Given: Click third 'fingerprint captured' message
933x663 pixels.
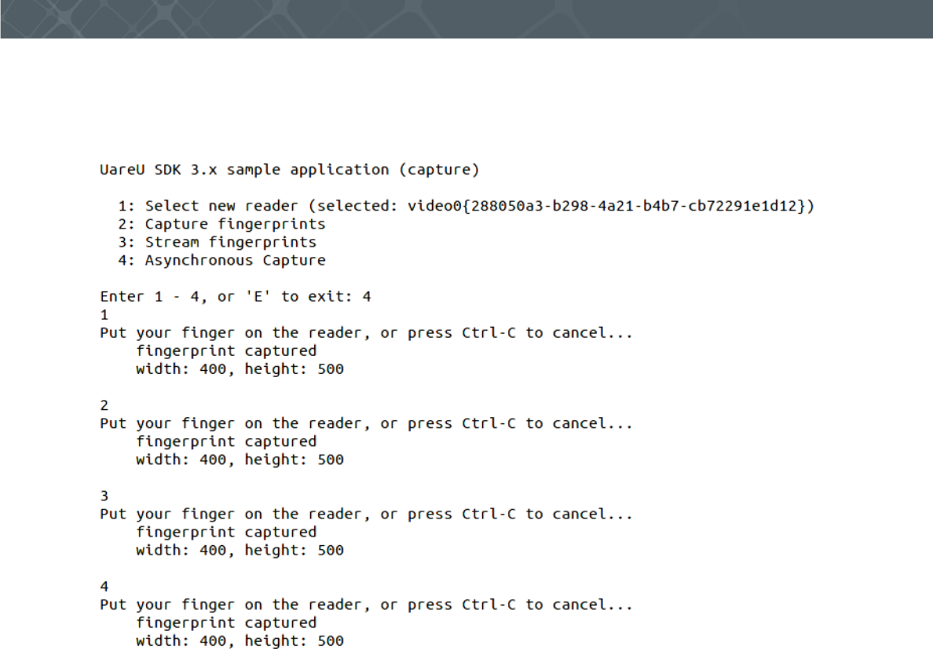Looking at the screenshot, I should pos(226,532).
